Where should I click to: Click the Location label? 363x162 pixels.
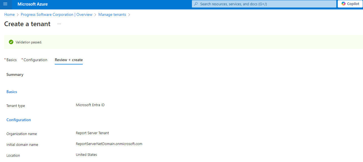(x=13, y=156)
